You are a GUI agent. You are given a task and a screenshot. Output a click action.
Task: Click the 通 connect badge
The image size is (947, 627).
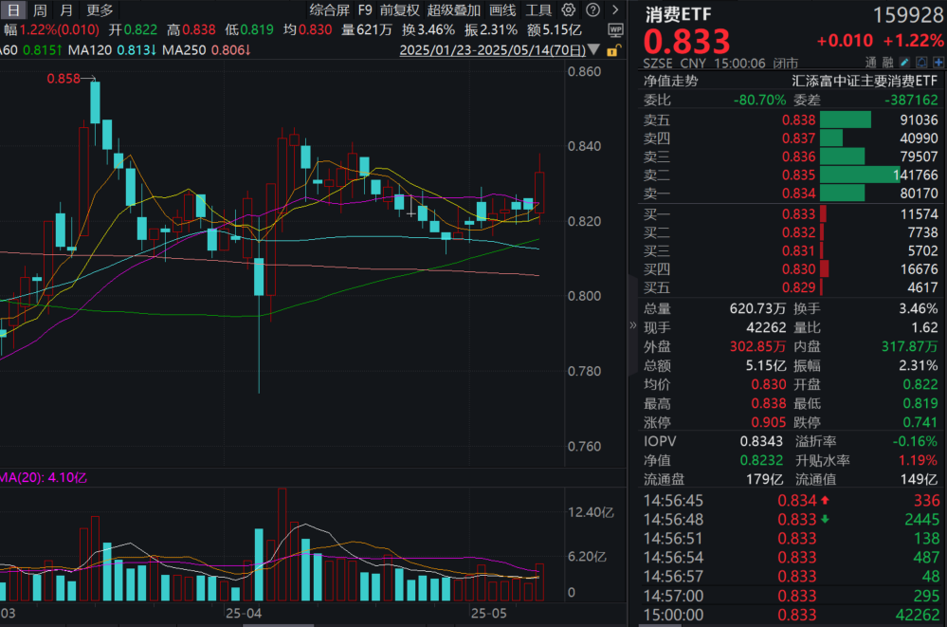point(873,62)
